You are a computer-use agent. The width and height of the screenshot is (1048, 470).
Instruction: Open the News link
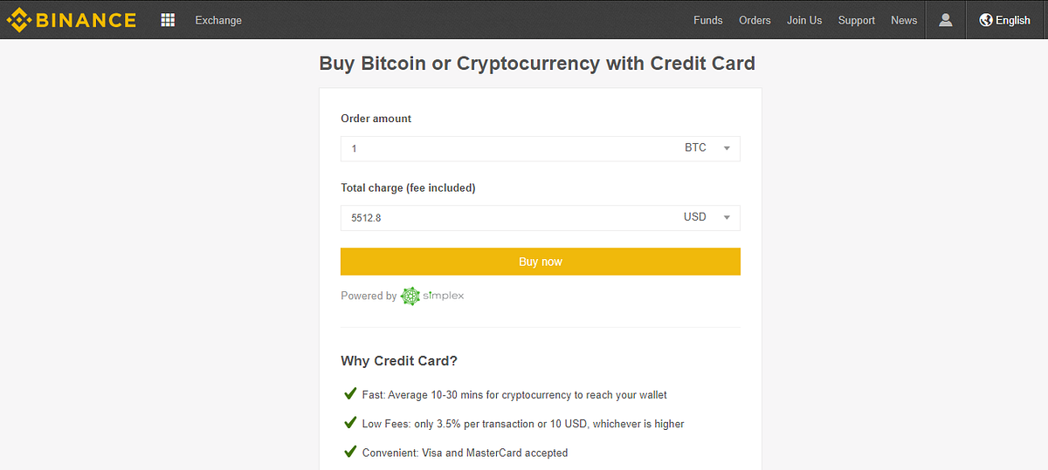pyautogui.click(x=904, y=20)
